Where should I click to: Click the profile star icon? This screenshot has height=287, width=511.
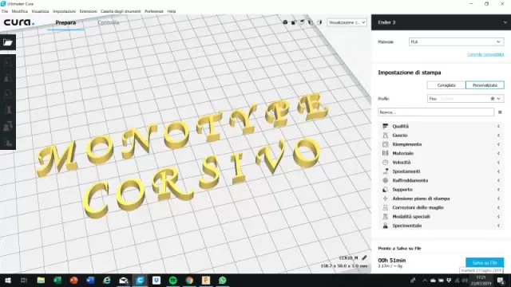(493, 99)
